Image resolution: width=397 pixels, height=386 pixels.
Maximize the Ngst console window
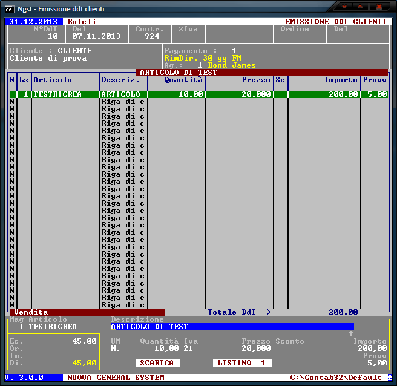pos(362,7)
